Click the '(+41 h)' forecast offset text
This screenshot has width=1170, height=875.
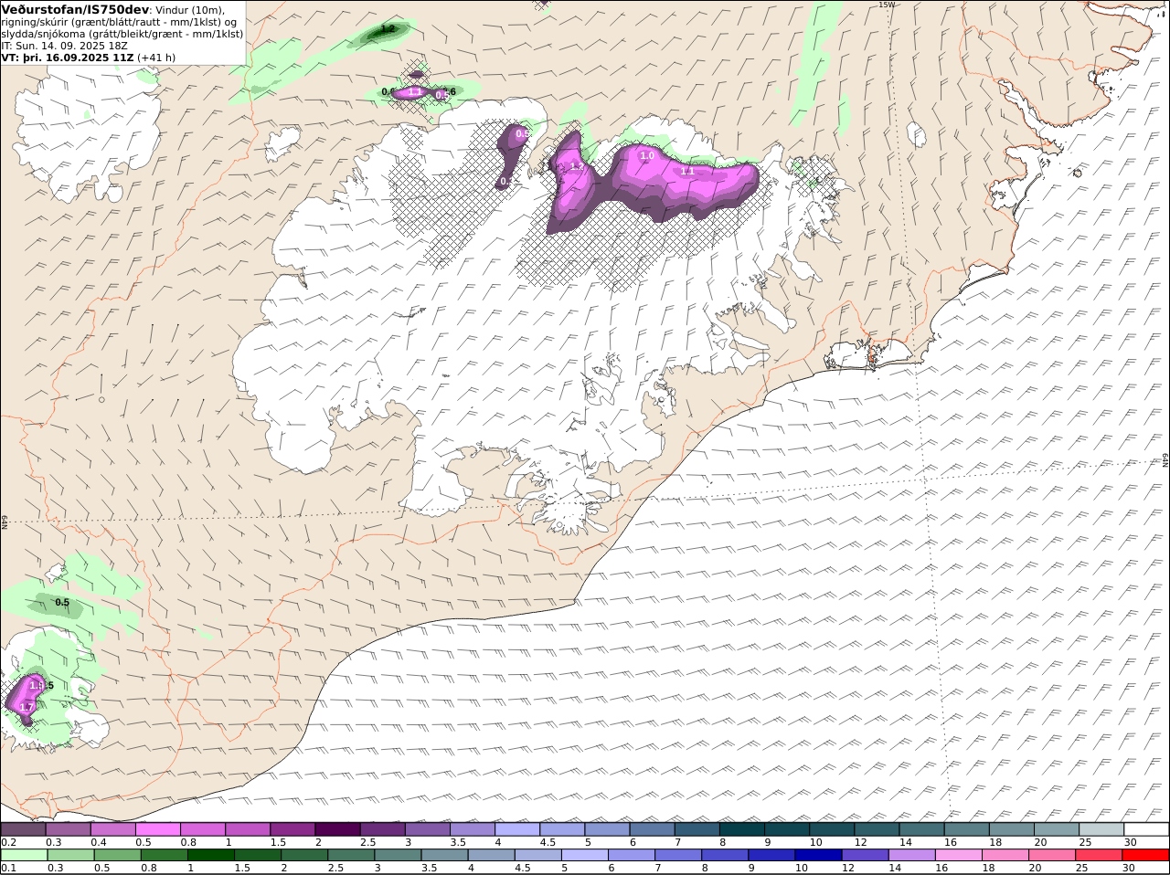157,58
